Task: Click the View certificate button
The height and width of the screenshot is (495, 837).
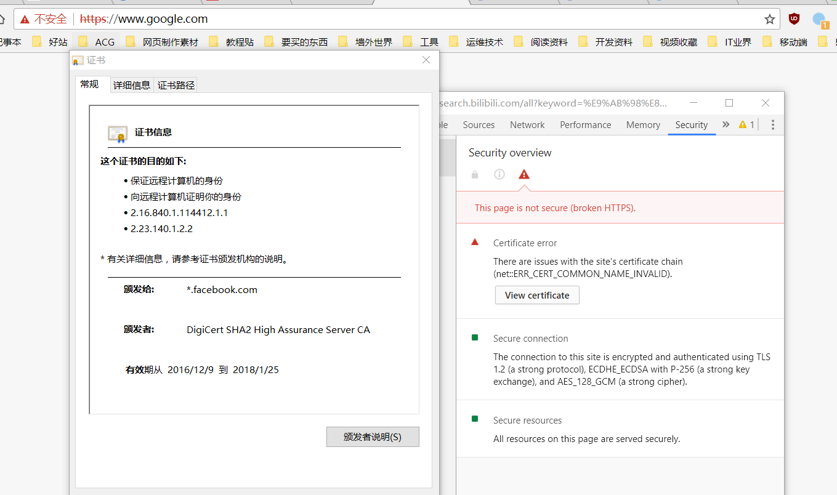Action: tap(537, 295)
